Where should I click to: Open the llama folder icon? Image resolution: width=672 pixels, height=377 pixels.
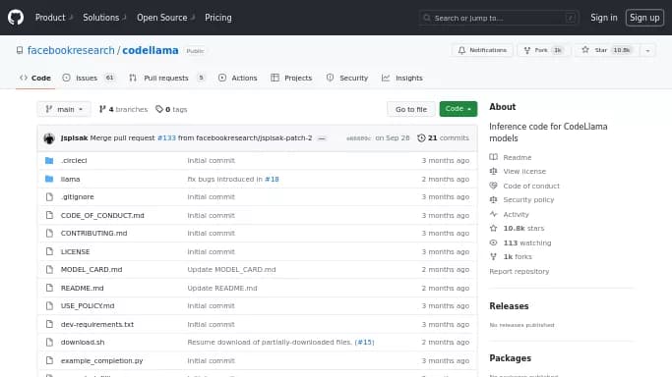point(49,179)
